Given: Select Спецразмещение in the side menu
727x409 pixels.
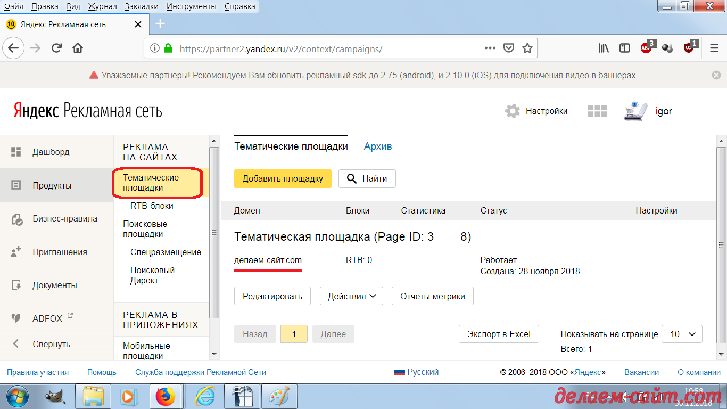Looking at the screenshot, I should 166,252.
